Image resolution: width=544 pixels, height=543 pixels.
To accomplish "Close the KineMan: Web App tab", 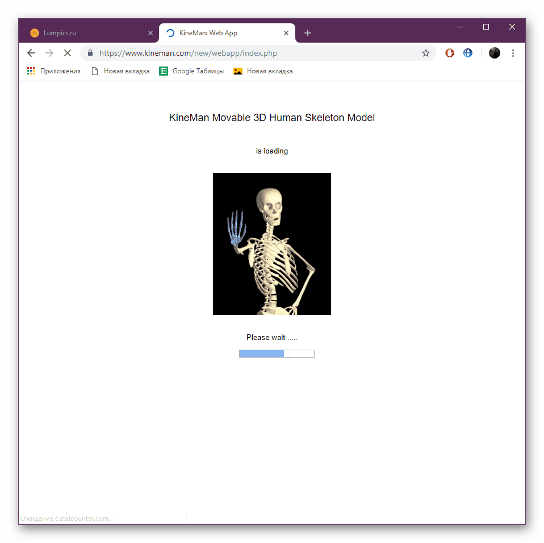I will (x=286, y=33).
